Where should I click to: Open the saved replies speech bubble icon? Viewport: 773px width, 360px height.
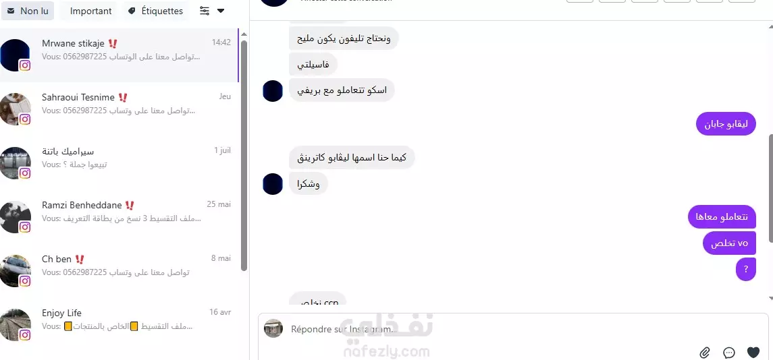pyautogui.click(x=729, y=353)
